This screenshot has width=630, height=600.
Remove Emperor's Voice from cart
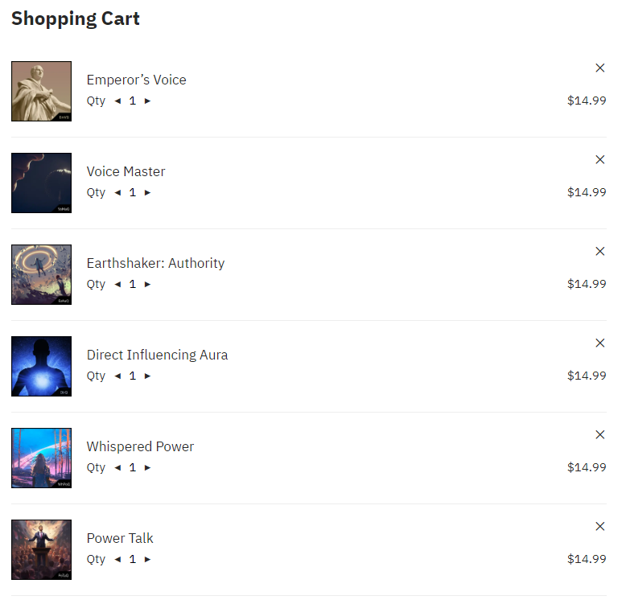[x=600, y=68]
